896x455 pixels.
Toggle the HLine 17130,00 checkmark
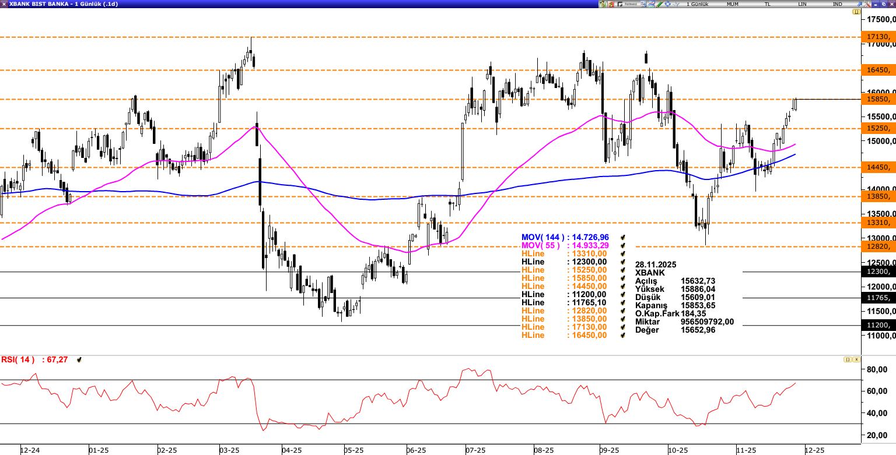coord(623,327)
